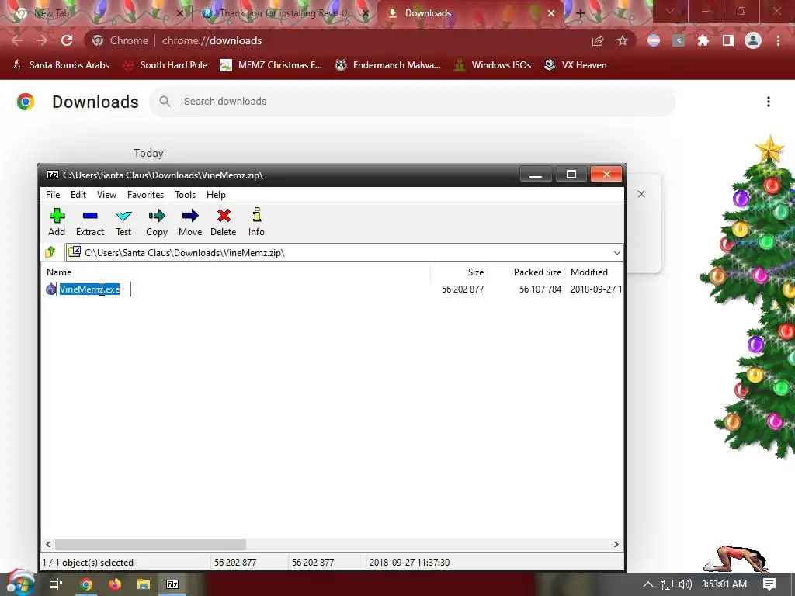Open South Hard Pole bookmark
This screenshot has width=795, height=596.
[165, 65]
